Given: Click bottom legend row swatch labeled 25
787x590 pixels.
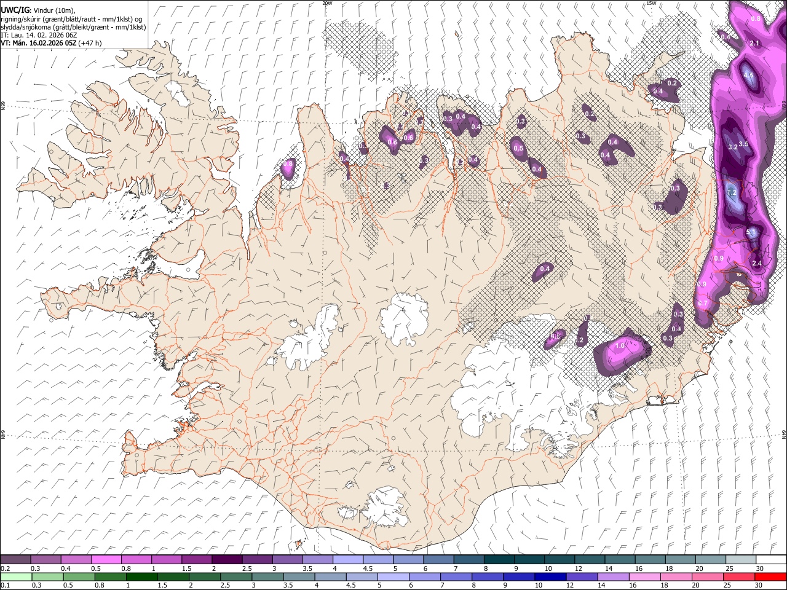Looking at the screenshot, I should 740,576.
